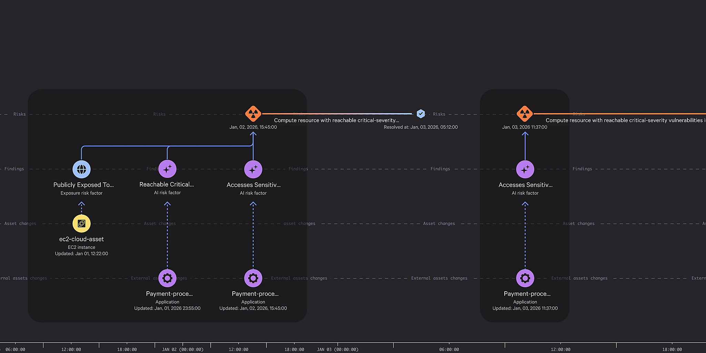
Task: Click the truncated 'Compute resource with reachable critical-severity...' risk title
Action: 336,120
